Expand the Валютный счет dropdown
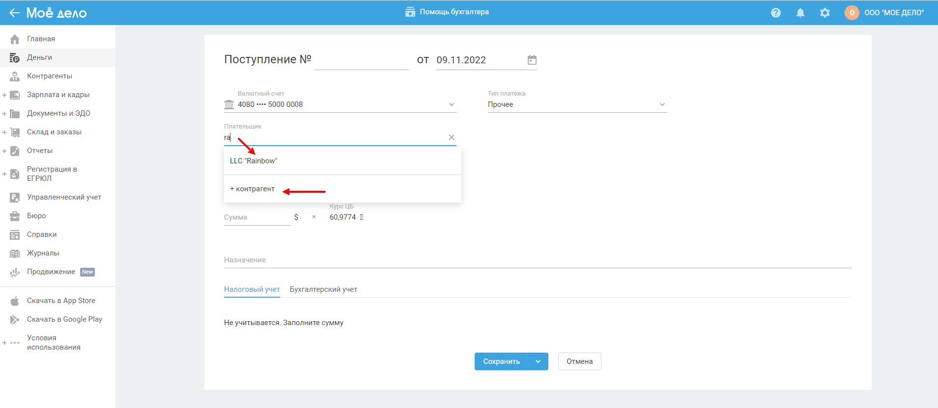This screenshot has width=938, height=408. [451, 104]
